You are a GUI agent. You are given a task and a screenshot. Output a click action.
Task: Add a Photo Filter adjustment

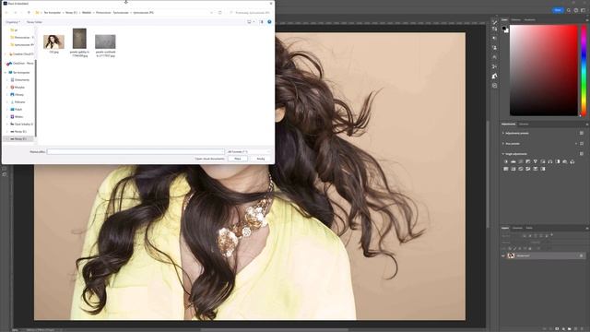click(x=565, y=161)
